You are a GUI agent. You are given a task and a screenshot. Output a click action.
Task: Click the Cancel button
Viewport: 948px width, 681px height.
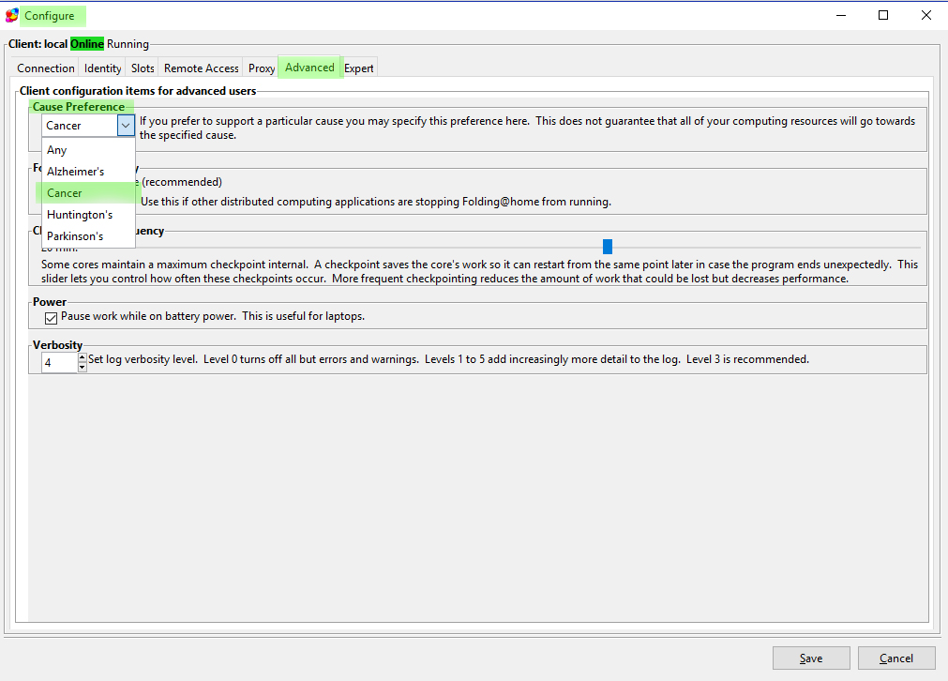pos(896,658)
